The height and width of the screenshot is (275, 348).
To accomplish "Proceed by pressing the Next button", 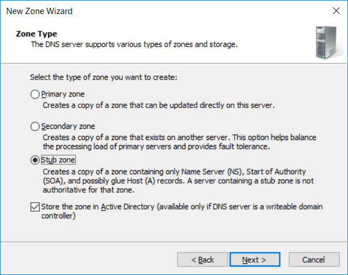I will tap(254, 259).
